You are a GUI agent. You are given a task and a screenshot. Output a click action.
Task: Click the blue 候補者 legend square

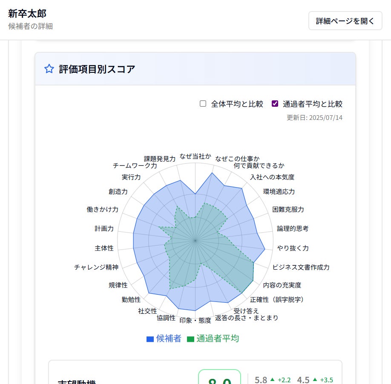(150, 339)
